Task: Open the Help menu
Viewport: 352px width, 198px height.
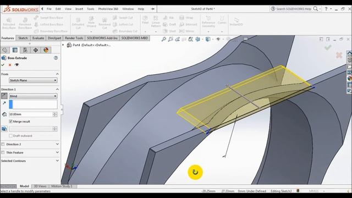Action: coord(141,9)
